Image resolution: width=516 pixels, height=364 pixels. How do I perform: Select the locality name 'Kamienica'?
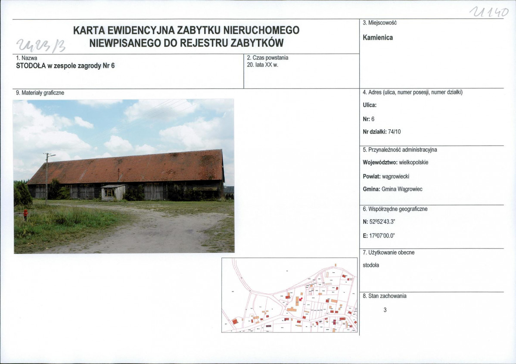(378, 37)
